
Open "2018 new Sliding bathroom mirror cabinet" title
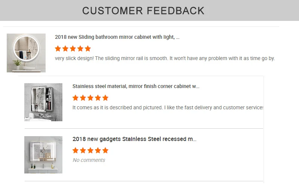[x=117, y=37]
